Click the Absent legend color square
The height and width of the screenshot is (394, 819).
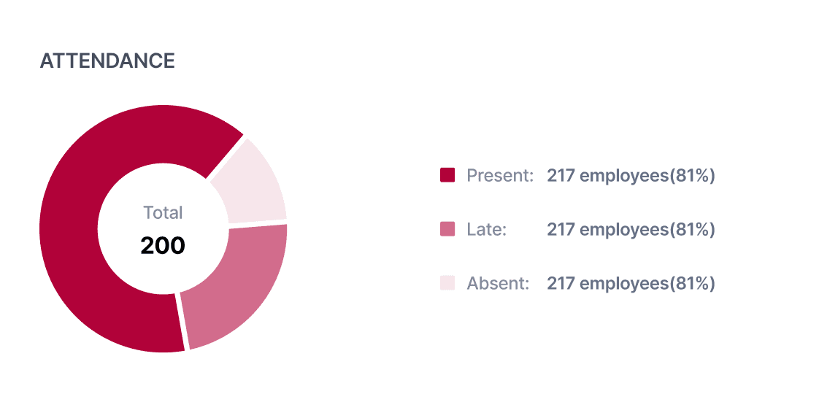tap(447, 283)
